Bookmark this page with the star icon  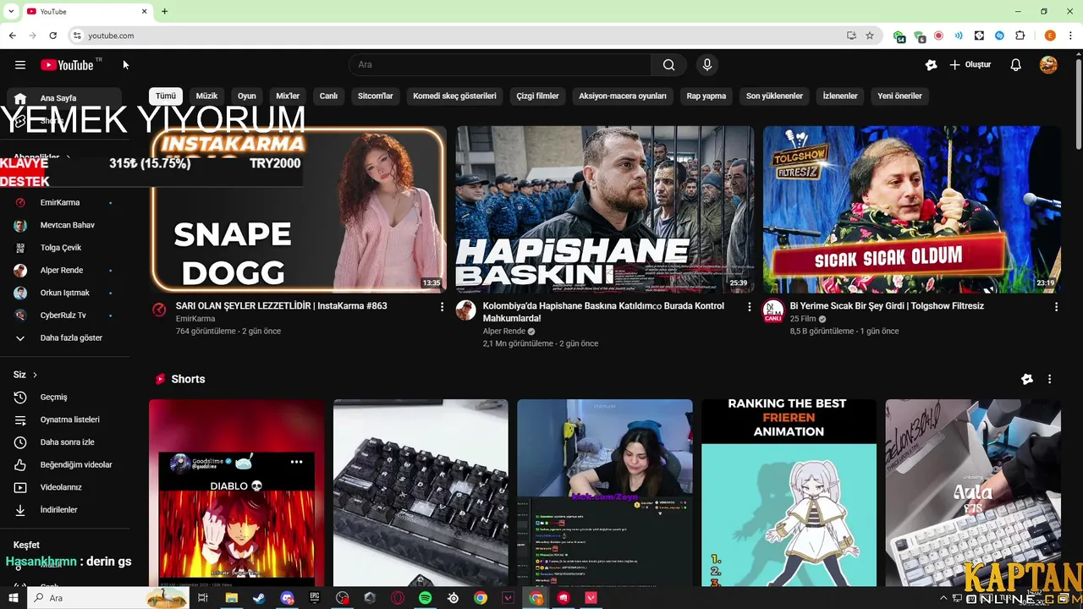(x=870, y=36)
